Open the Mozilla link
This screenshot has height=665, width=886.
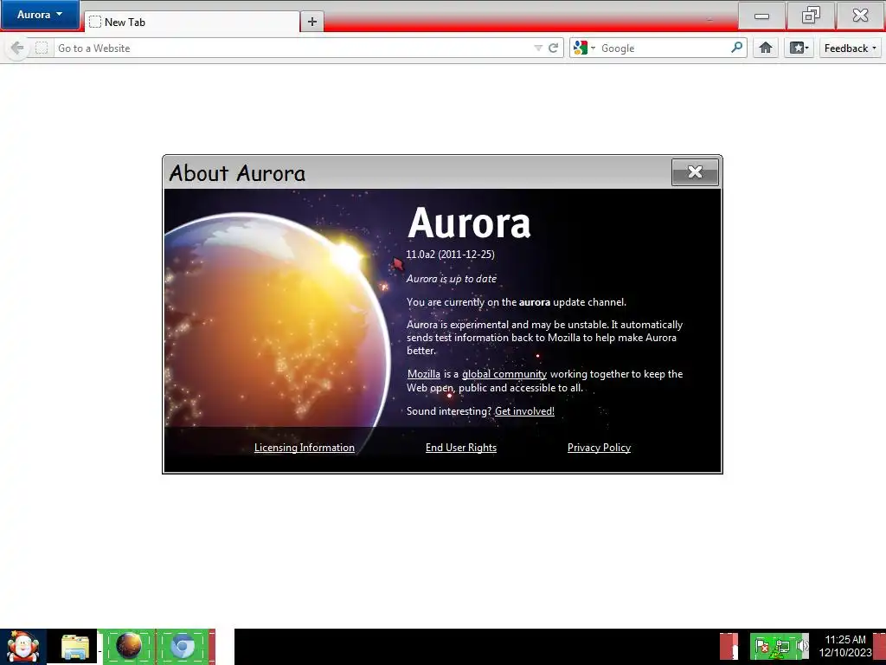point(424,374)
